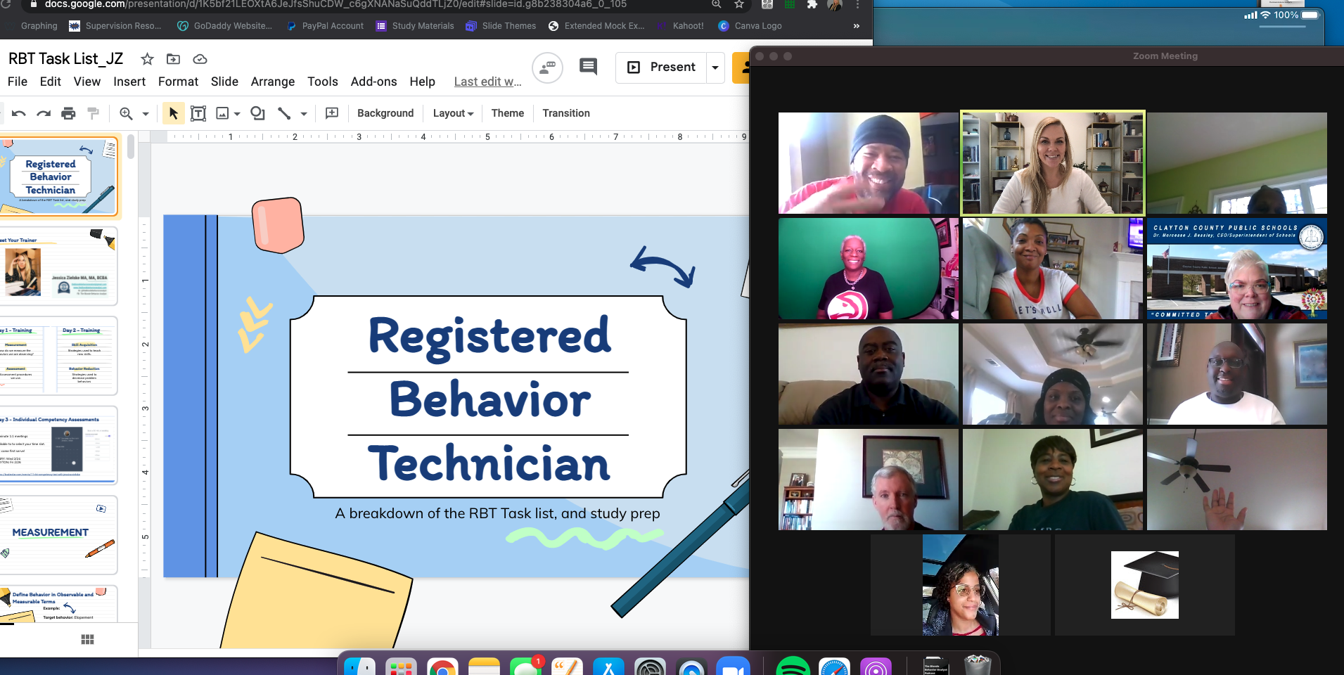Click the document title RBT Task List_JZ
Image resolution: width=1344 pixels, height=675 pixels.
point(65,59)
